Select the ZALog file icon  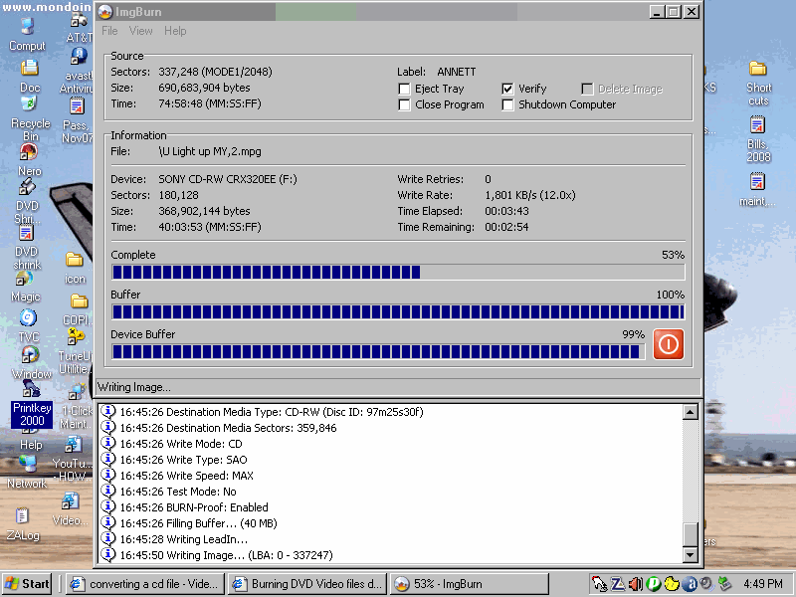(x=22, y=524)
